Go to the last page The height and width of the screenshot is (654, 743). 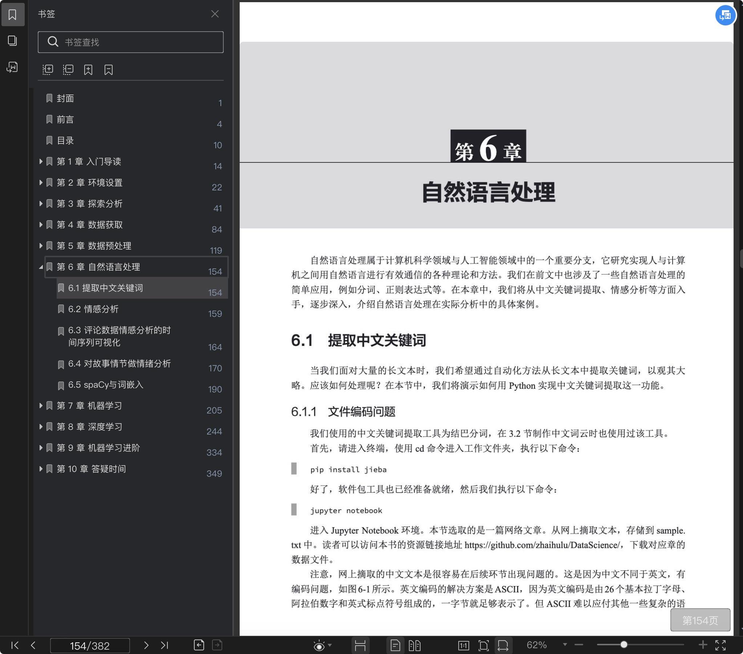[165, 645]
